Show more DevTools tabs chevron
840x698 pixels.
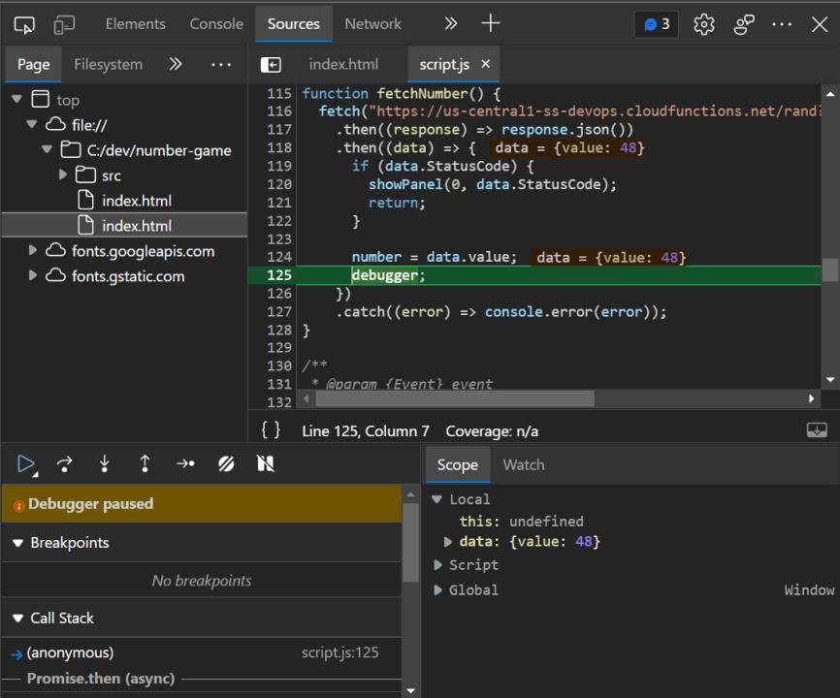point(450,23)
